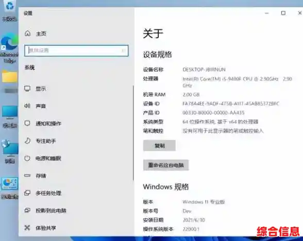303x241 pixels.
Task: Open 体验共享 settings page
Action: point(46,228)
